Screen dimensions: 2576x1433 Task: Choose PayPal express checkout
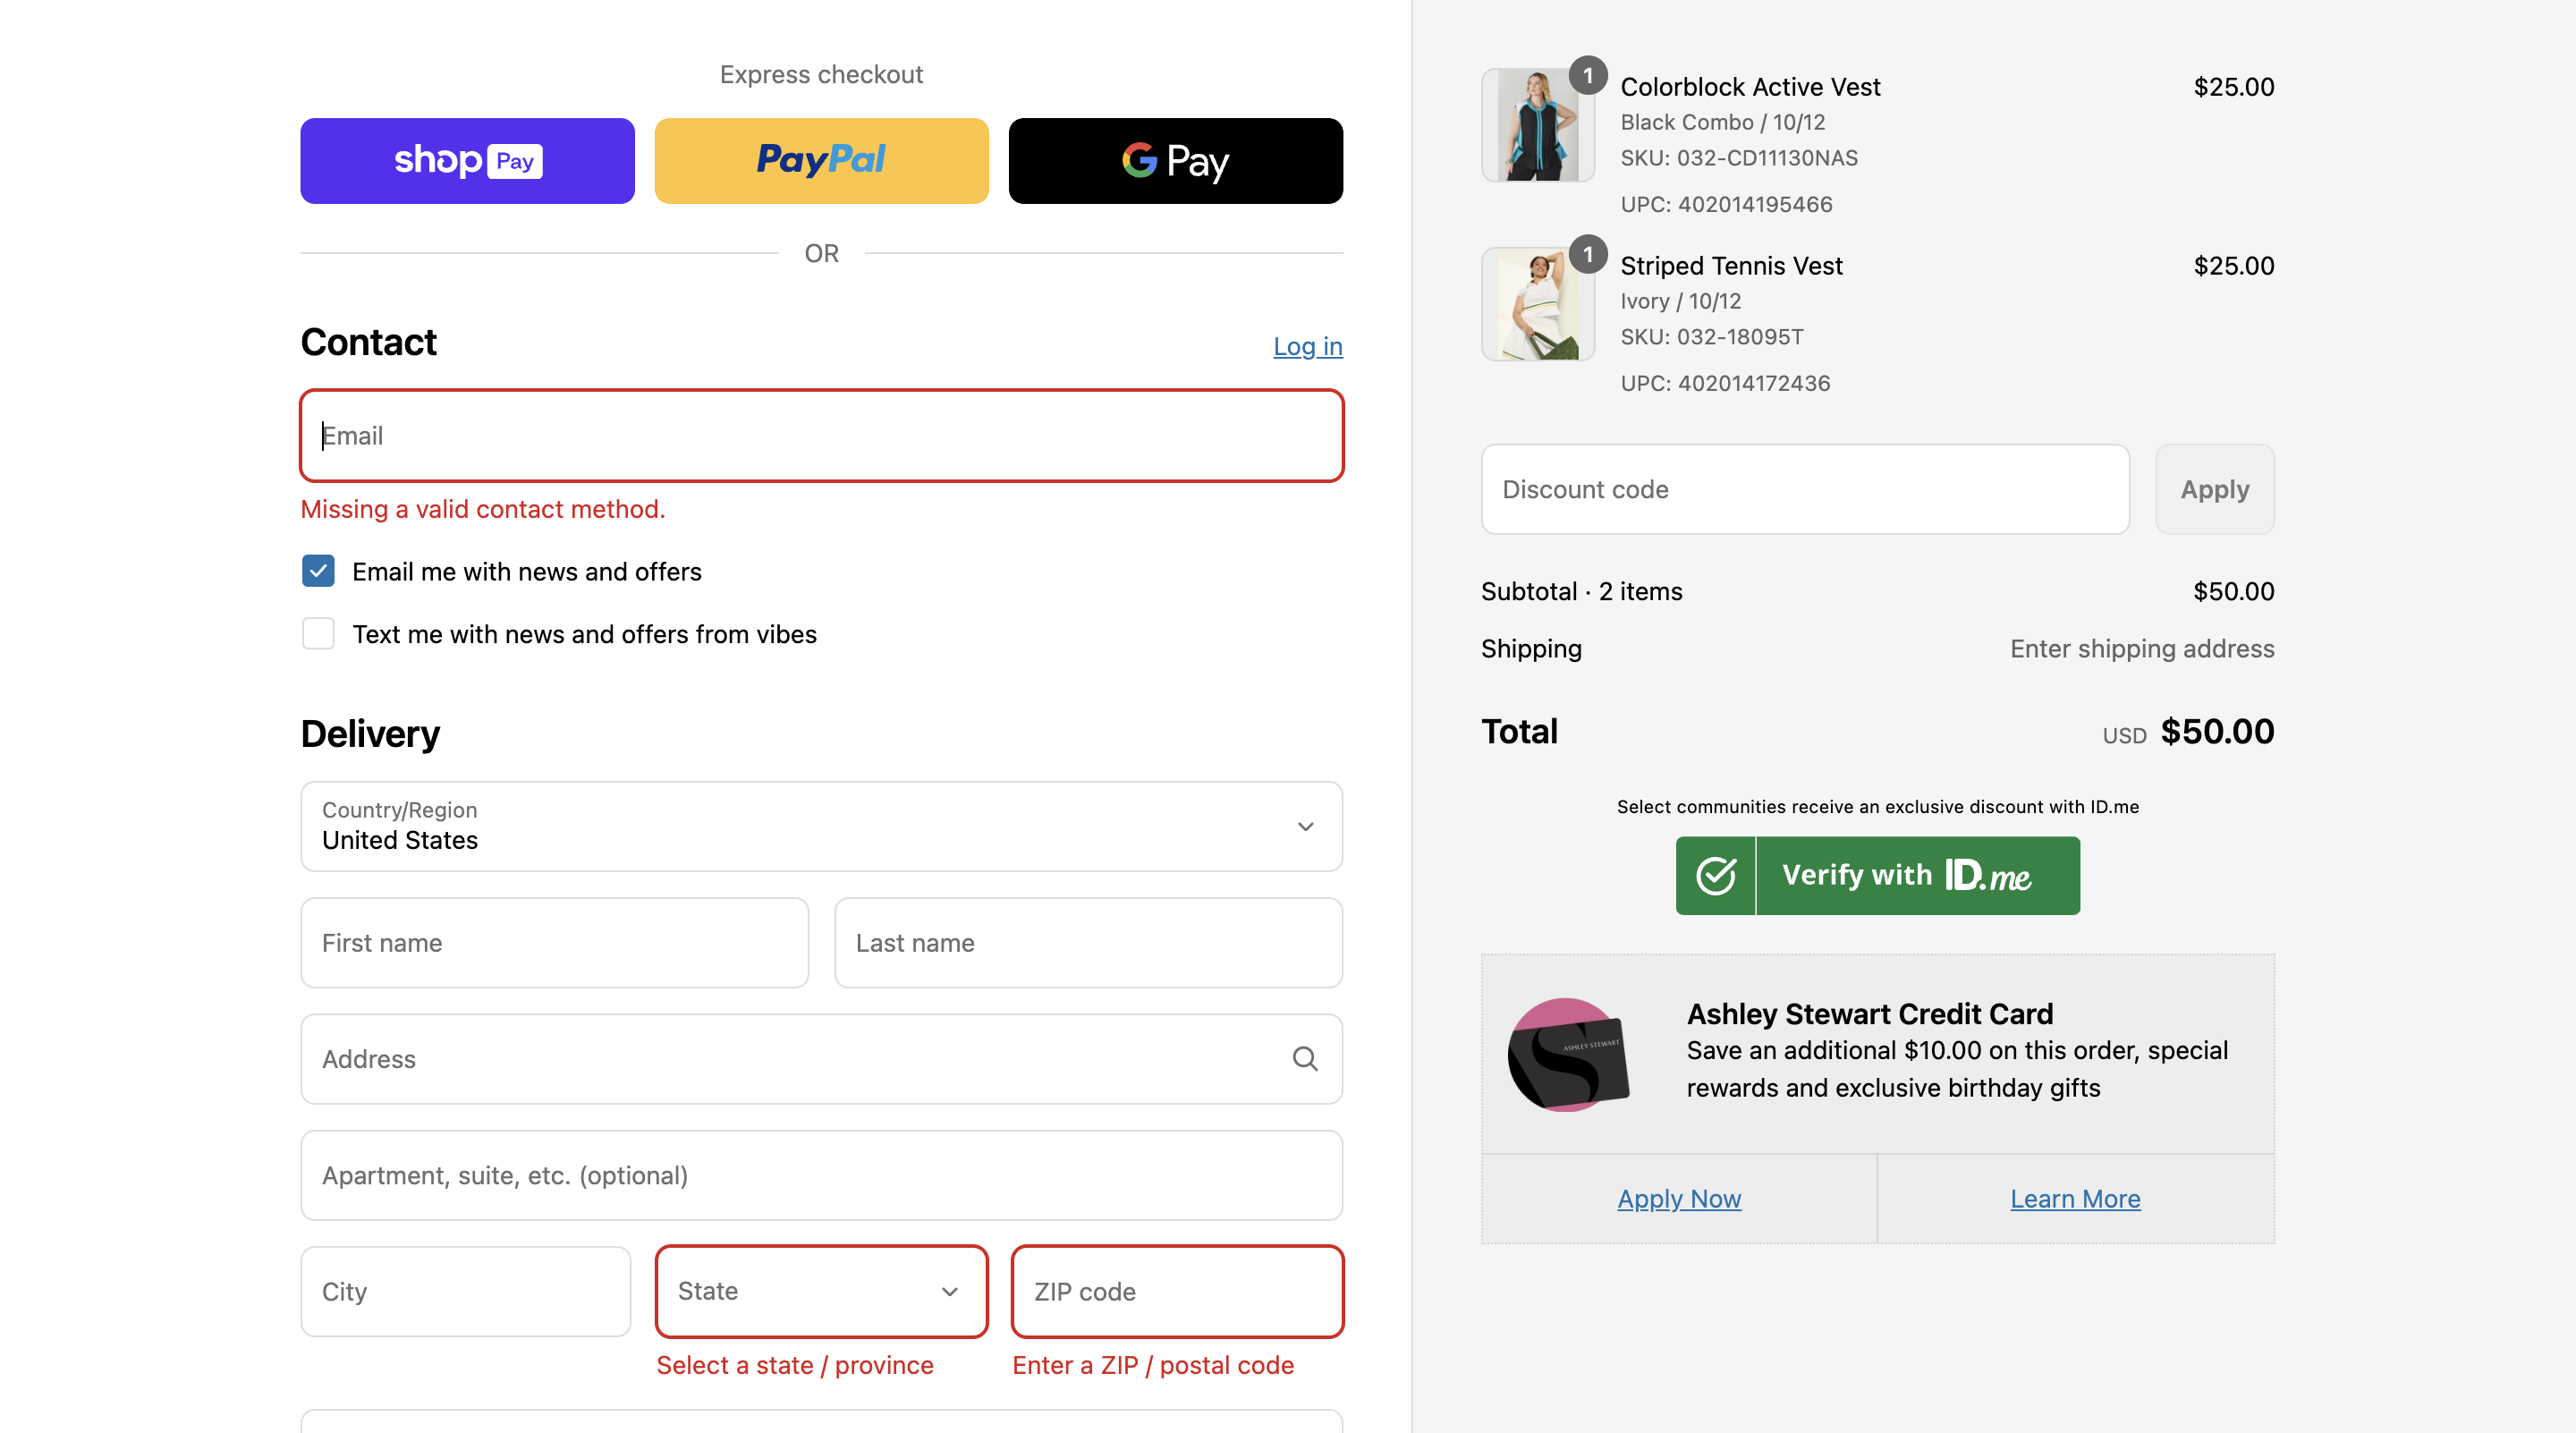(821, 161)
